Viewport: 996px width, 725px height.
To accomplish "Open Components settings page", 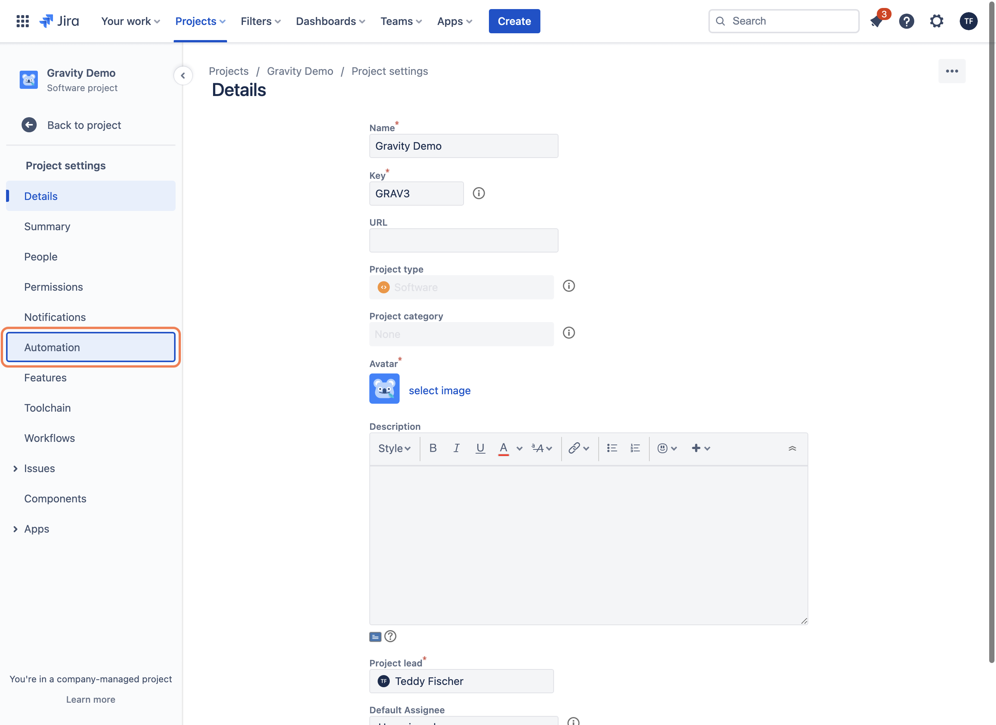I will (x=91, y=499).
